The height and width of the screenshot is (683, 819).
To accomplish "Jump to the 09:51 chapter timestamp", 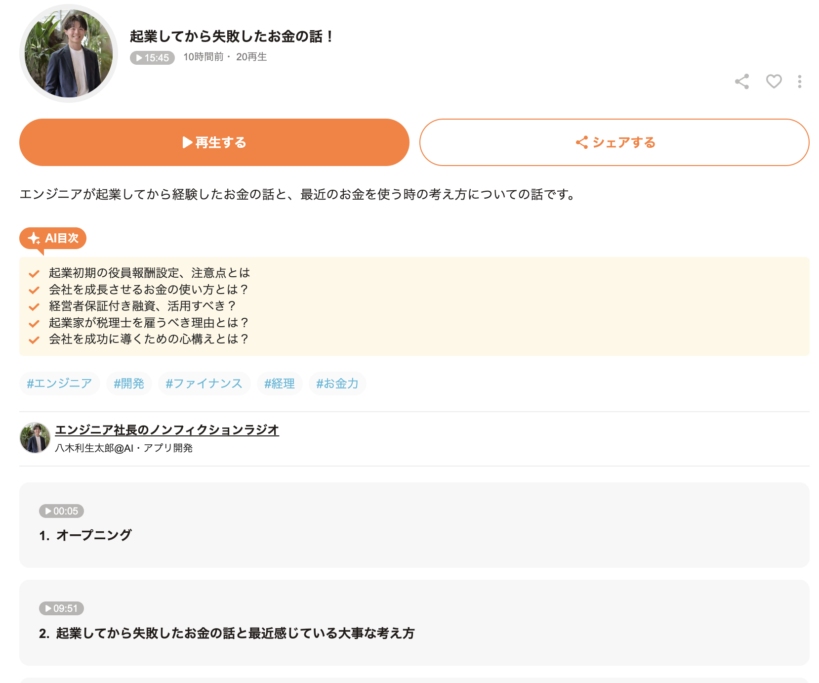I will [x=61, y=608].
